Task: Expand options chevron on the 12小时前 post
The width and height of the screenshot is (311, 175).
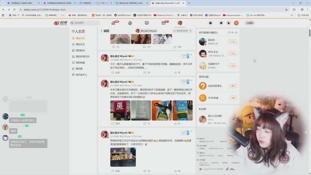Action: coord(191,54)
